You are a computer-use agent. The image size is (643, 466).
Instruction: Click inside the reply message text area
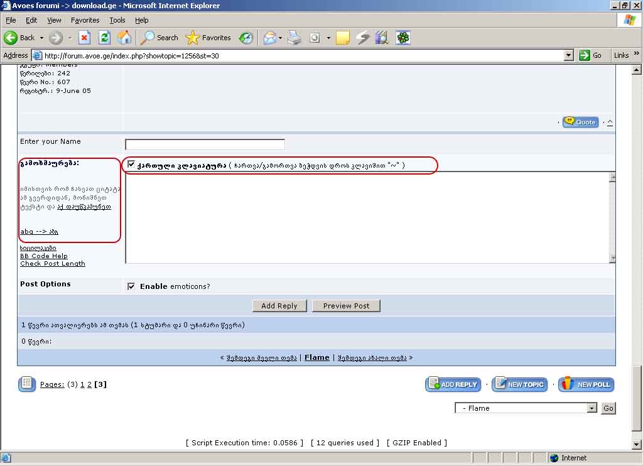click(x=367, y=218)
